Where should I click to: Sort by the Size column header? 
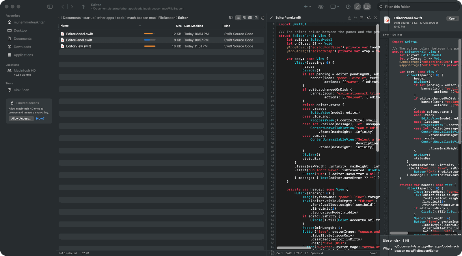click(179, 26)
